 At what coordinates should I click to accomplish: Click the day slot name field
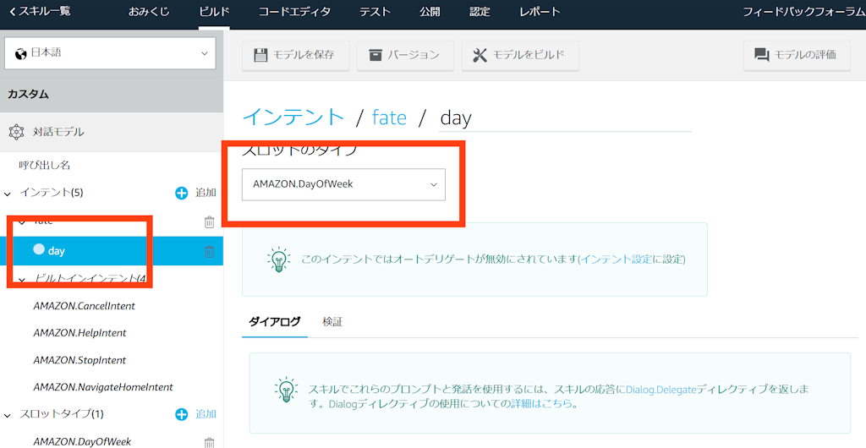pyautogui.click(x=564, y=117)
